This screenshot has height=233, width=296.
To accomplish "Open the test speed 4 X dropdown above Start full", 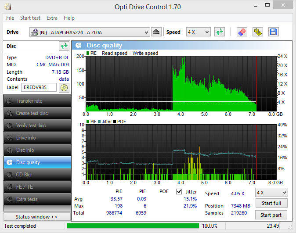I will pyautogui.click(x=271, y=193).
